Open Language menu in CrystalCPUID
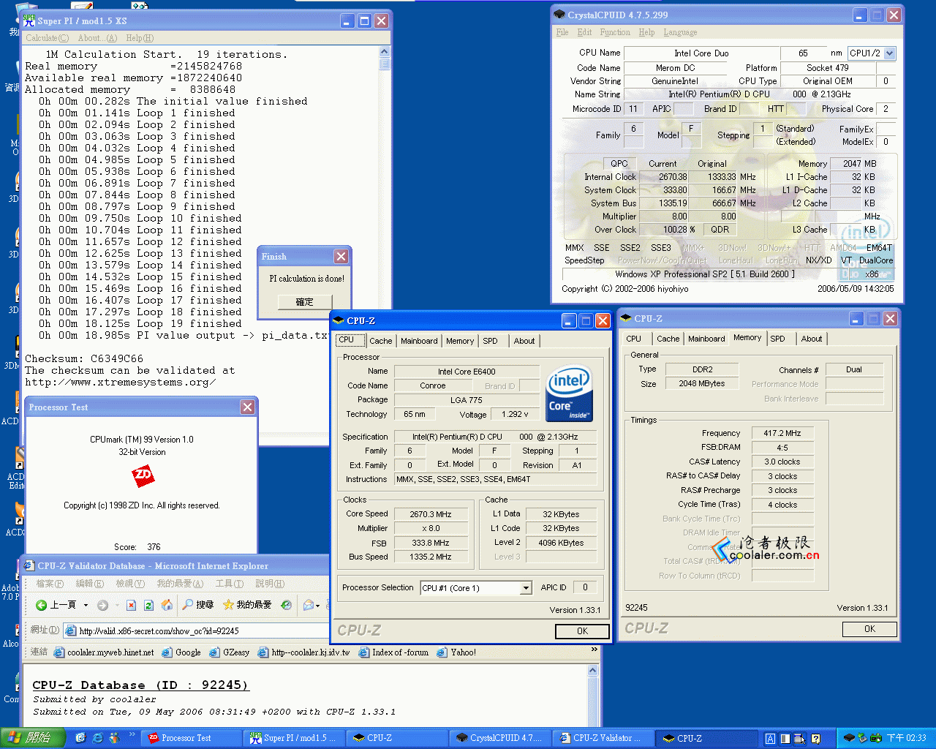 [680, 32]
